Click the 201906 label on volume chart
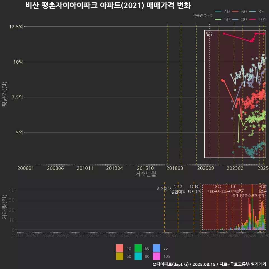 point(187,236)
